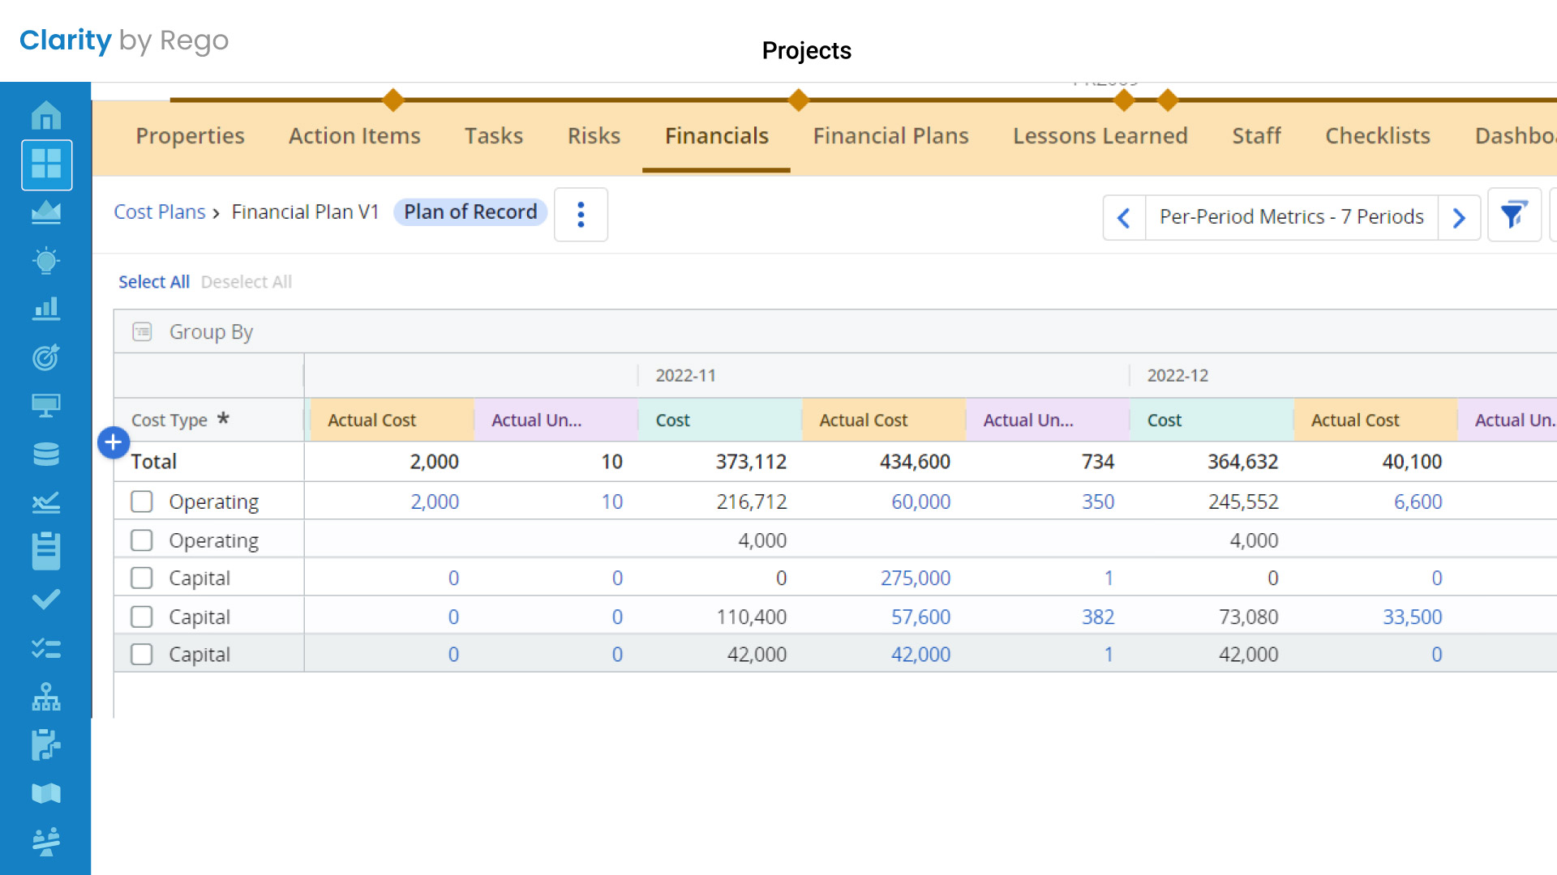Click the blue plus circle on the grid
This screenshot has height=875, width=1557.
(113, 442)
